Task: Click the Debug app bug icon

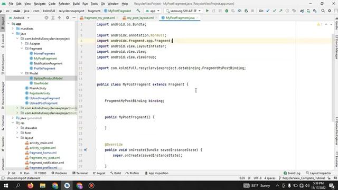Action: (227, 11)
